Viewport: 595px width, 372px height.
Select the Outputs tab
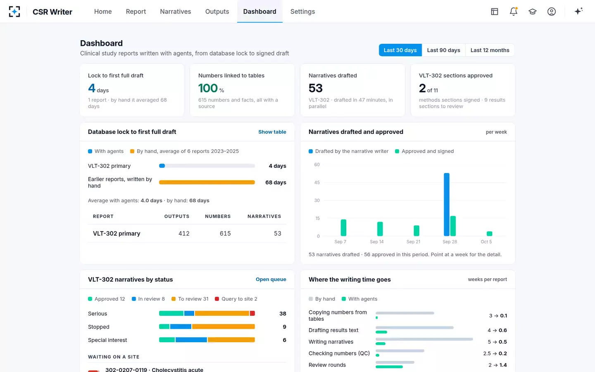[x=217, y=12]
